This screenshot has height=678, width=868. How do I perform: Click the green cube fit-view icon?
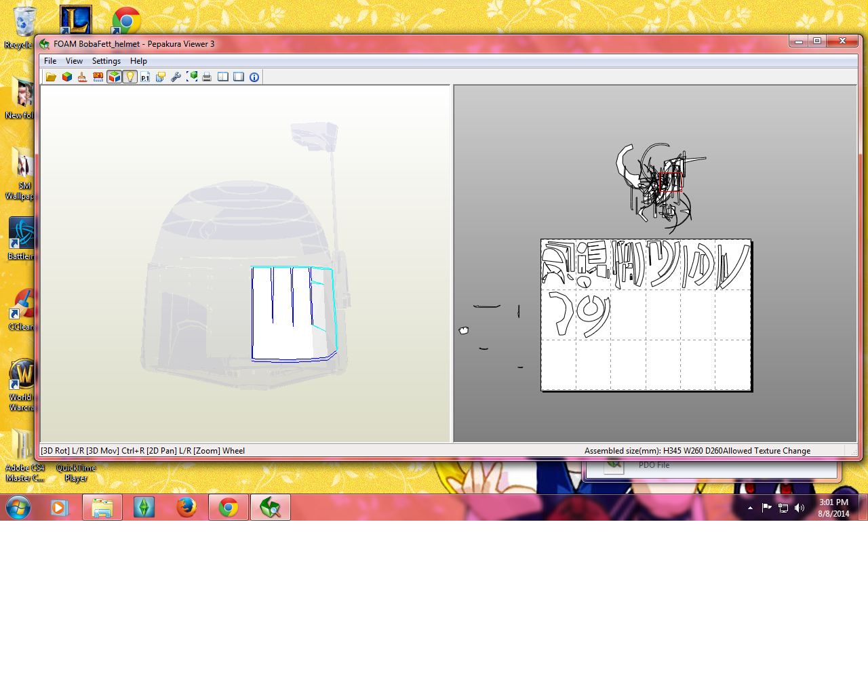192,77
